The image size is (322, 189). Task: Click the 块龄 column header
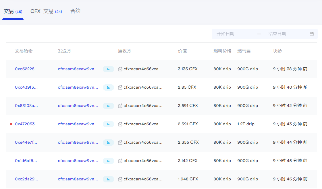click(277, 51)
